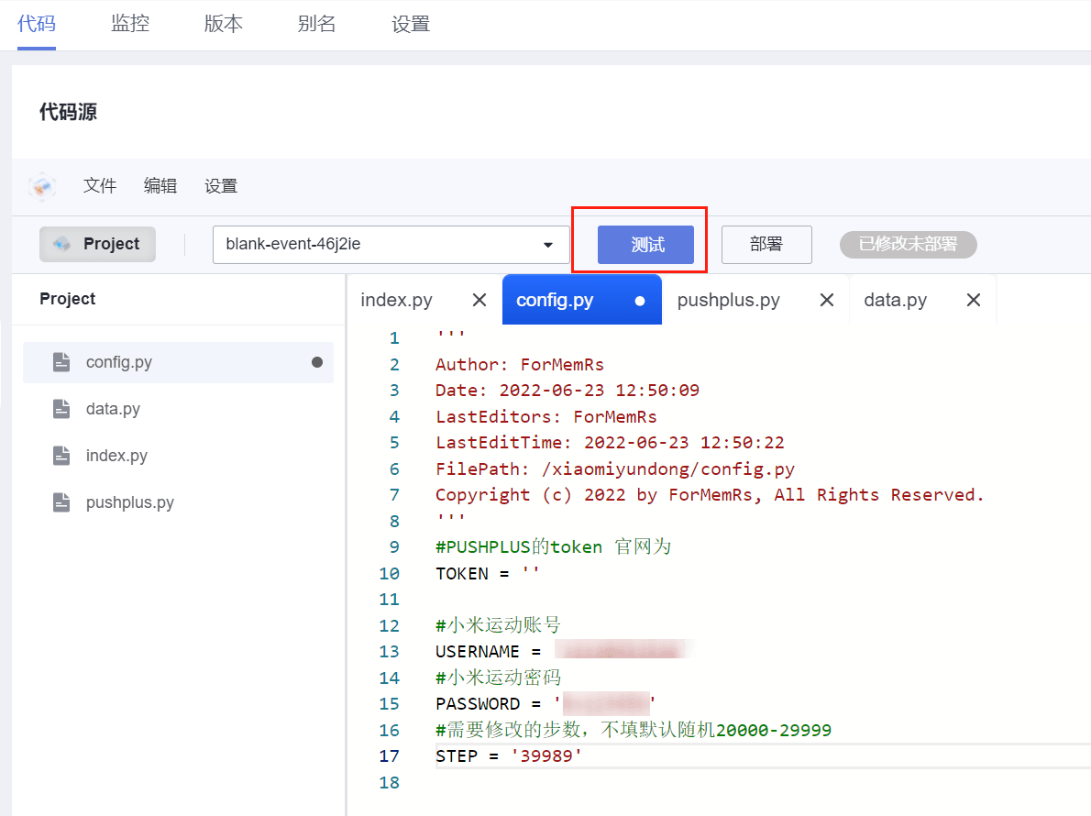This screenshot has width=1091, height=816.
Task: Close the pushplus.py editor tab
Action: [826, 300]
